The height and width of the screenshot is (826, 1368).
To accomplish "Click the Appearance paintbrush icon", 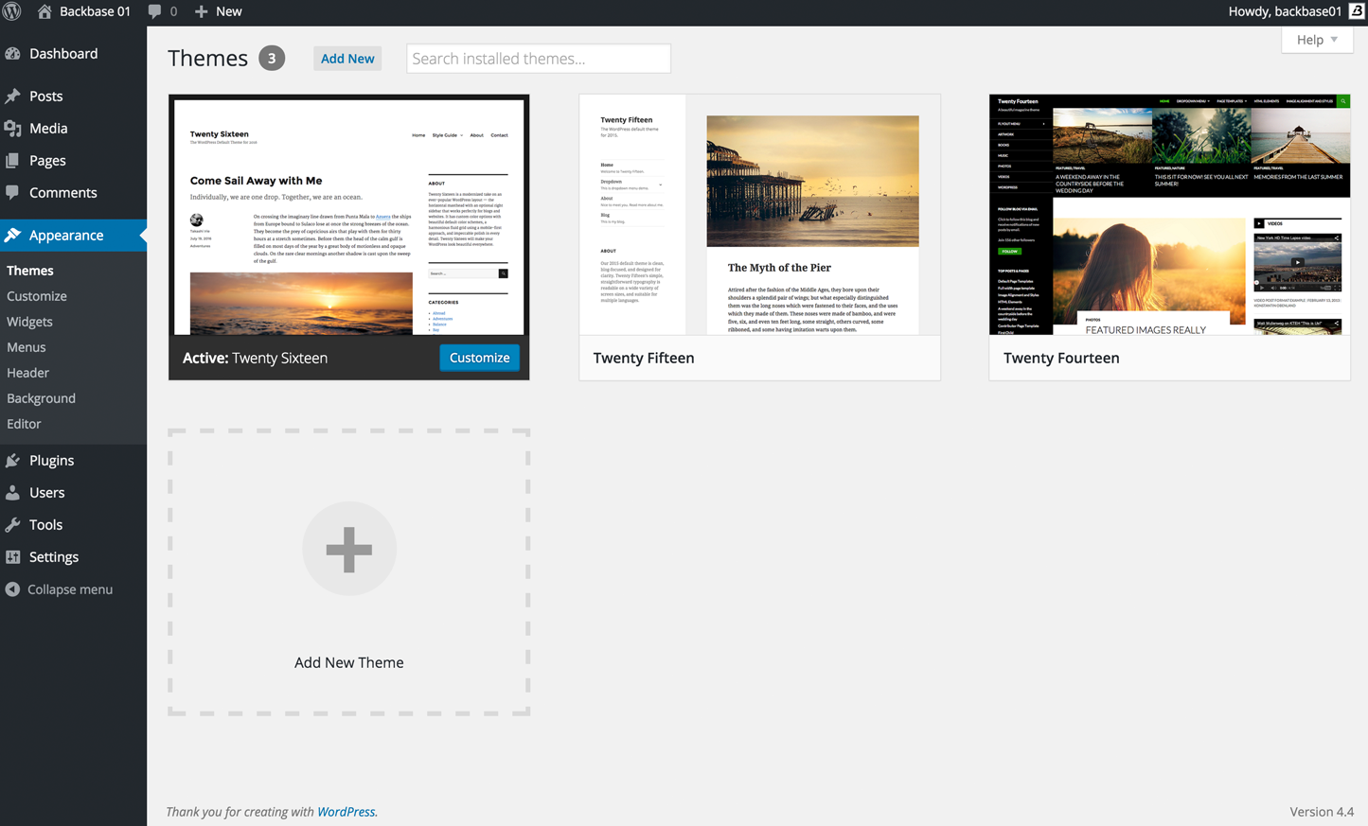I will click(x=13, y=236).
